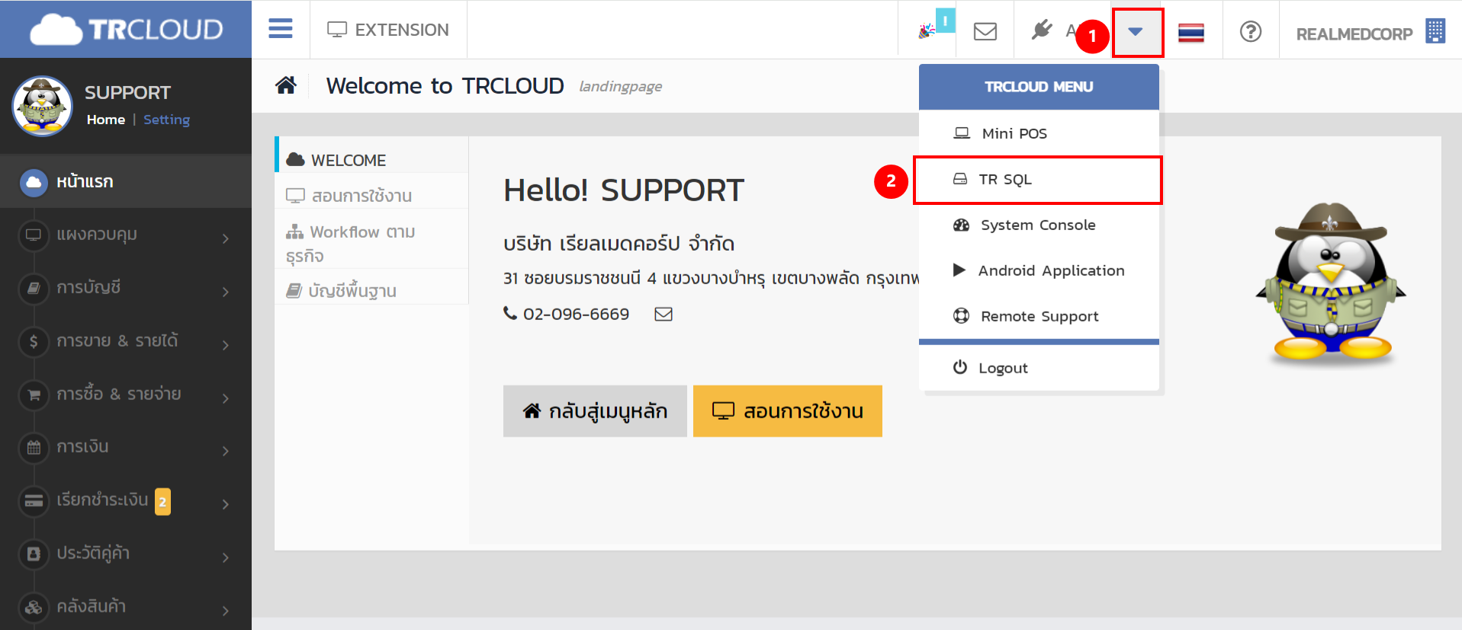Open Remote Support menu entry
The width and height of the screenshot is (1462, 630).
(x=1039, y=316)
